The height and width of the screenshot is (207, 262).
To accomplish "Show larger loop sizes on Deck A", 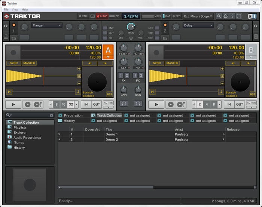I will tap(76, 104).
